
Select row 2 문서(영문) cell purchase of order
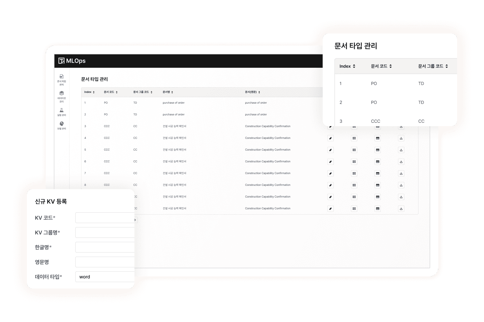pyautogui.click(x=256, y=114)
